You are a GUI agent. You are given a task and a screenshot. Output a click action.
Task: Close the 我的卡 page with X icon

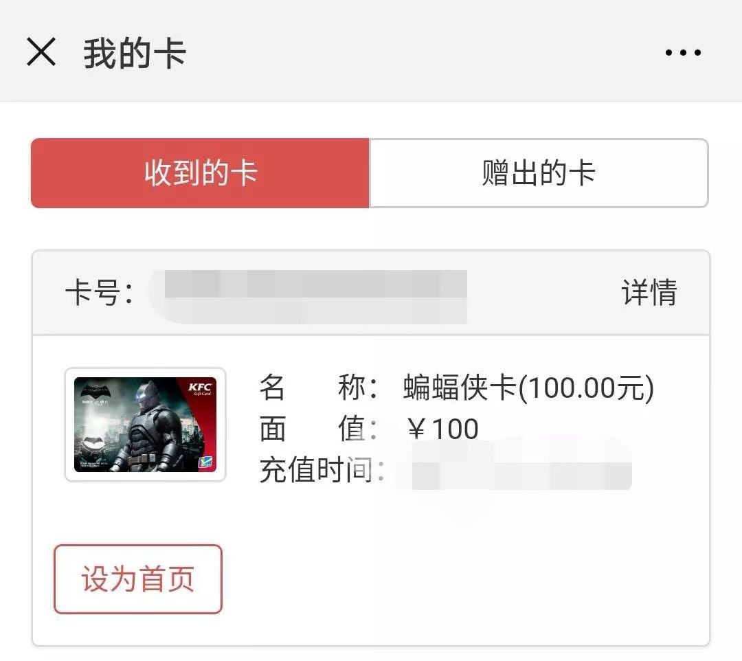pyautogui.click(x=42, y=52)
